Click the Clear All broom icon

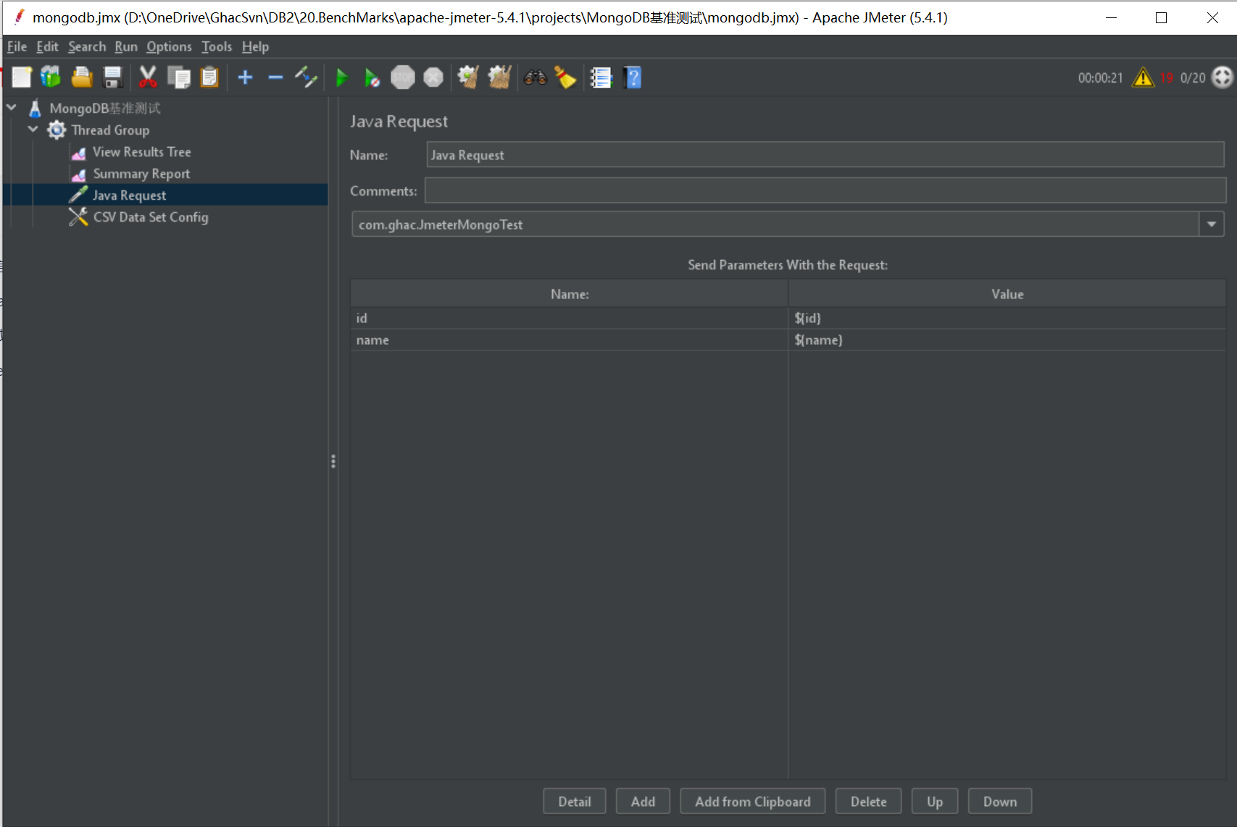pyautogui.click(x=499, y=77)
